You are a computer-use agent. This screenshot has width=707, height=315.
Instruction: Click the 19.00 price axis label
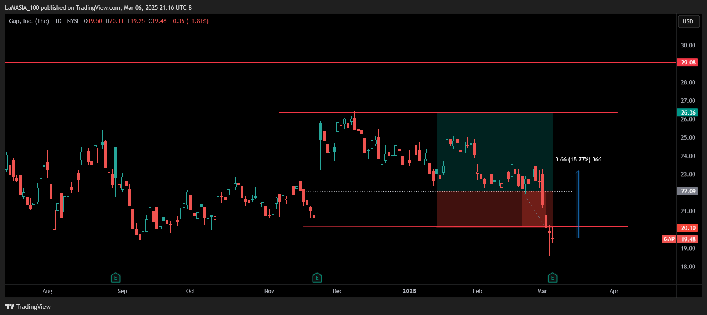[x=688, y=248]
